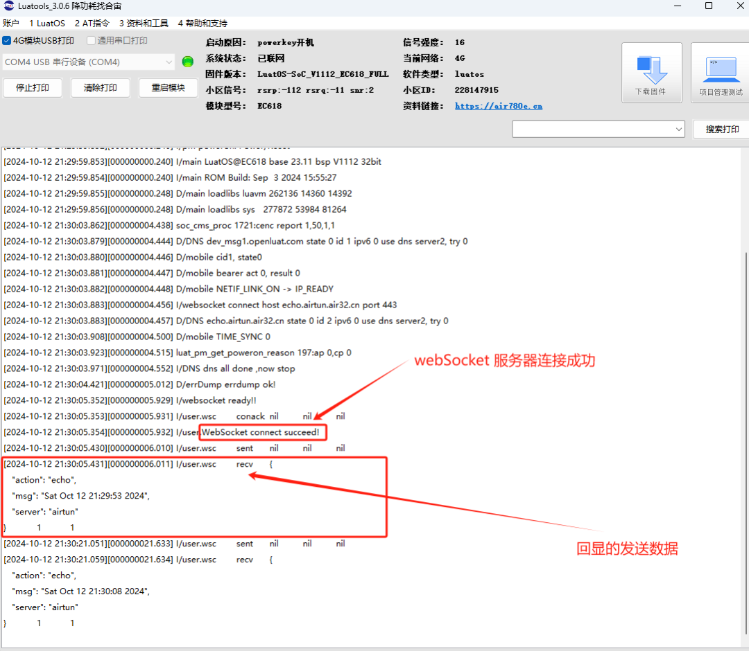The image size is (749, 651).
Task: Click log line 'msg: Sat Oct 12 21:29:53 2024'
Action: click(80, 496)
